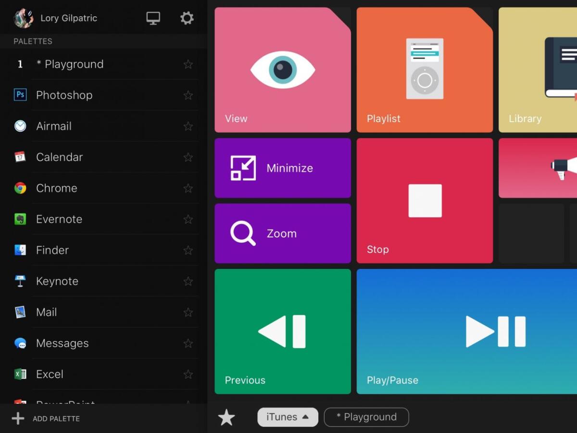Click the favorites star in bottom bar

226,418
